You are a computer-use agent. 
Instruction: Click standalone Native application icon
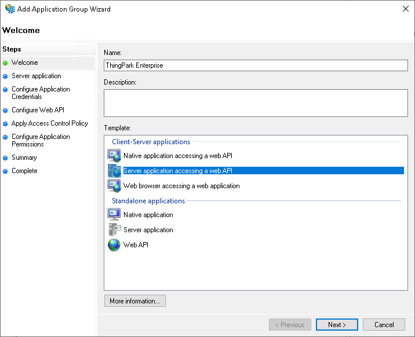(x=114, y=215)
